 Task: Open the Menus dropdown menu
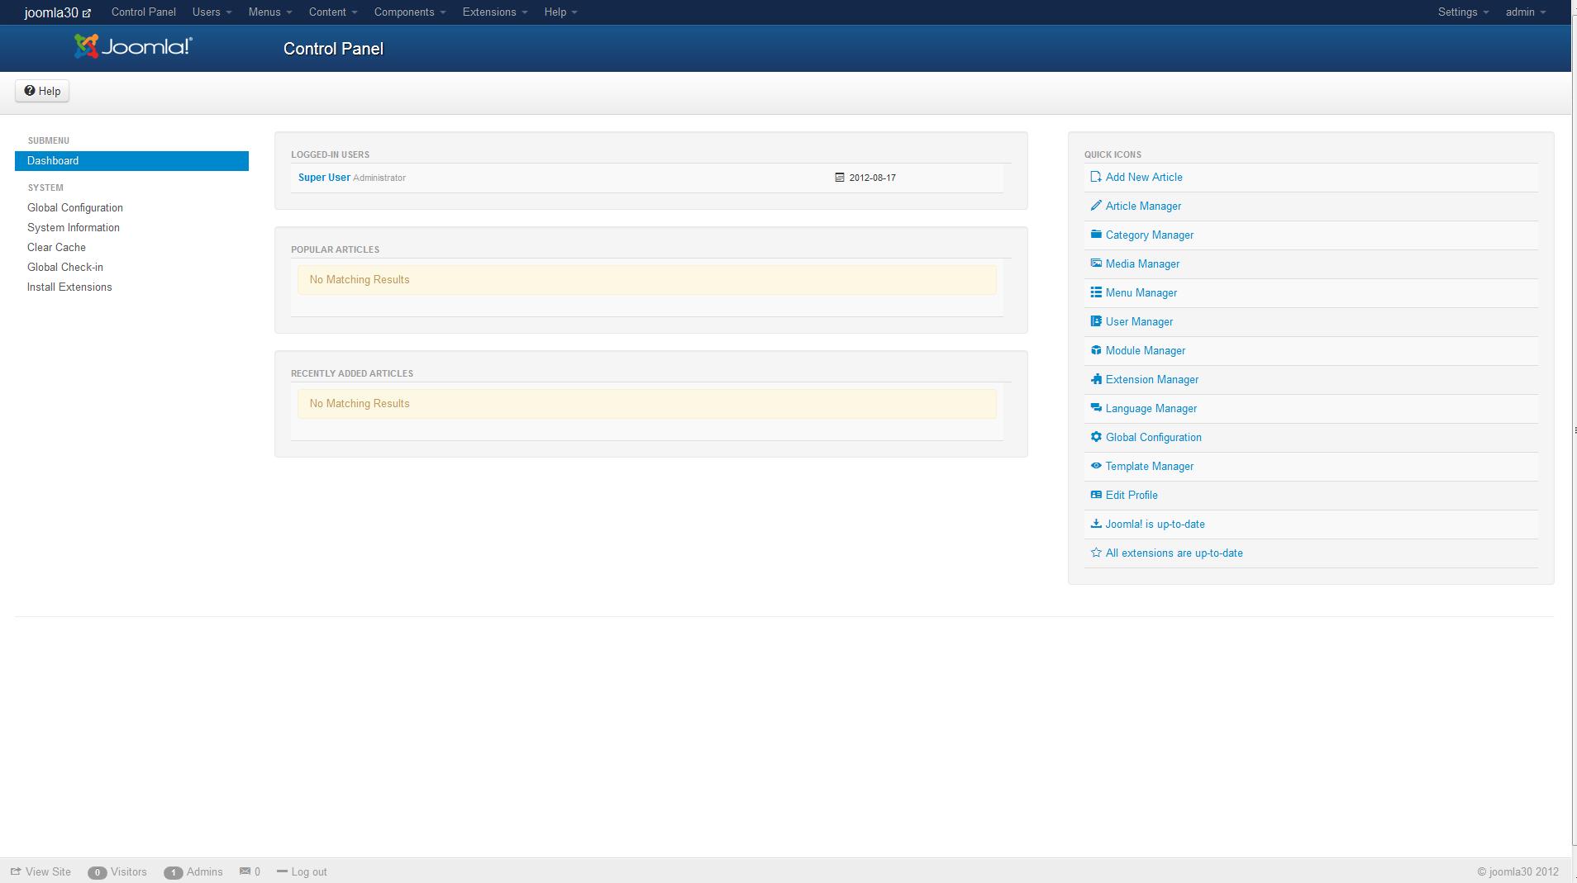point(270,12)
